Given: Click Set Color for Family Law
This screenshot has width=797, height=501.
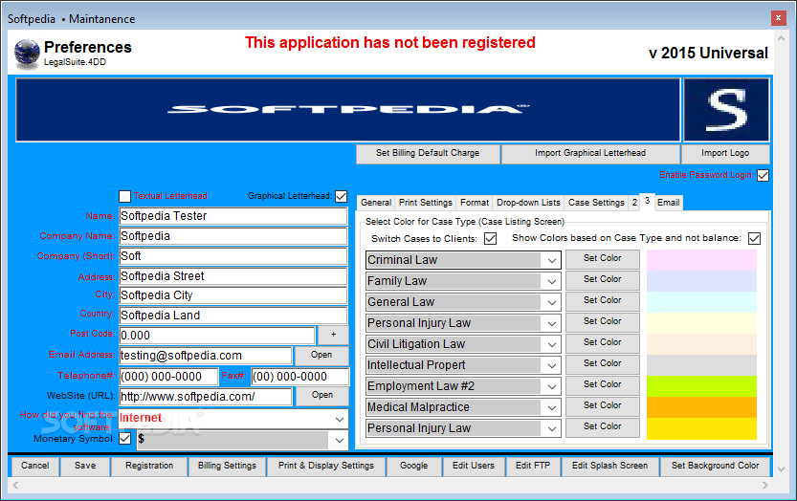Looking at the screenshot, I should (x=603, y=279).
